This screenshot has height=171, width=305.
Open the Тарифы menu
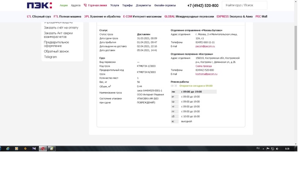(x=127, y=5)
